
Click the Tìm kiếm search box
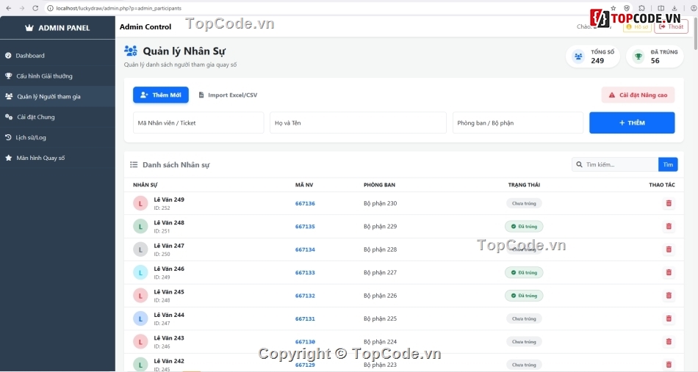(619, 165)
